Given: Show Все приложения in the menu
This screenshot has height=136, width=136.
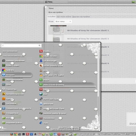Looking at the screenshot, I should point(10,51).
